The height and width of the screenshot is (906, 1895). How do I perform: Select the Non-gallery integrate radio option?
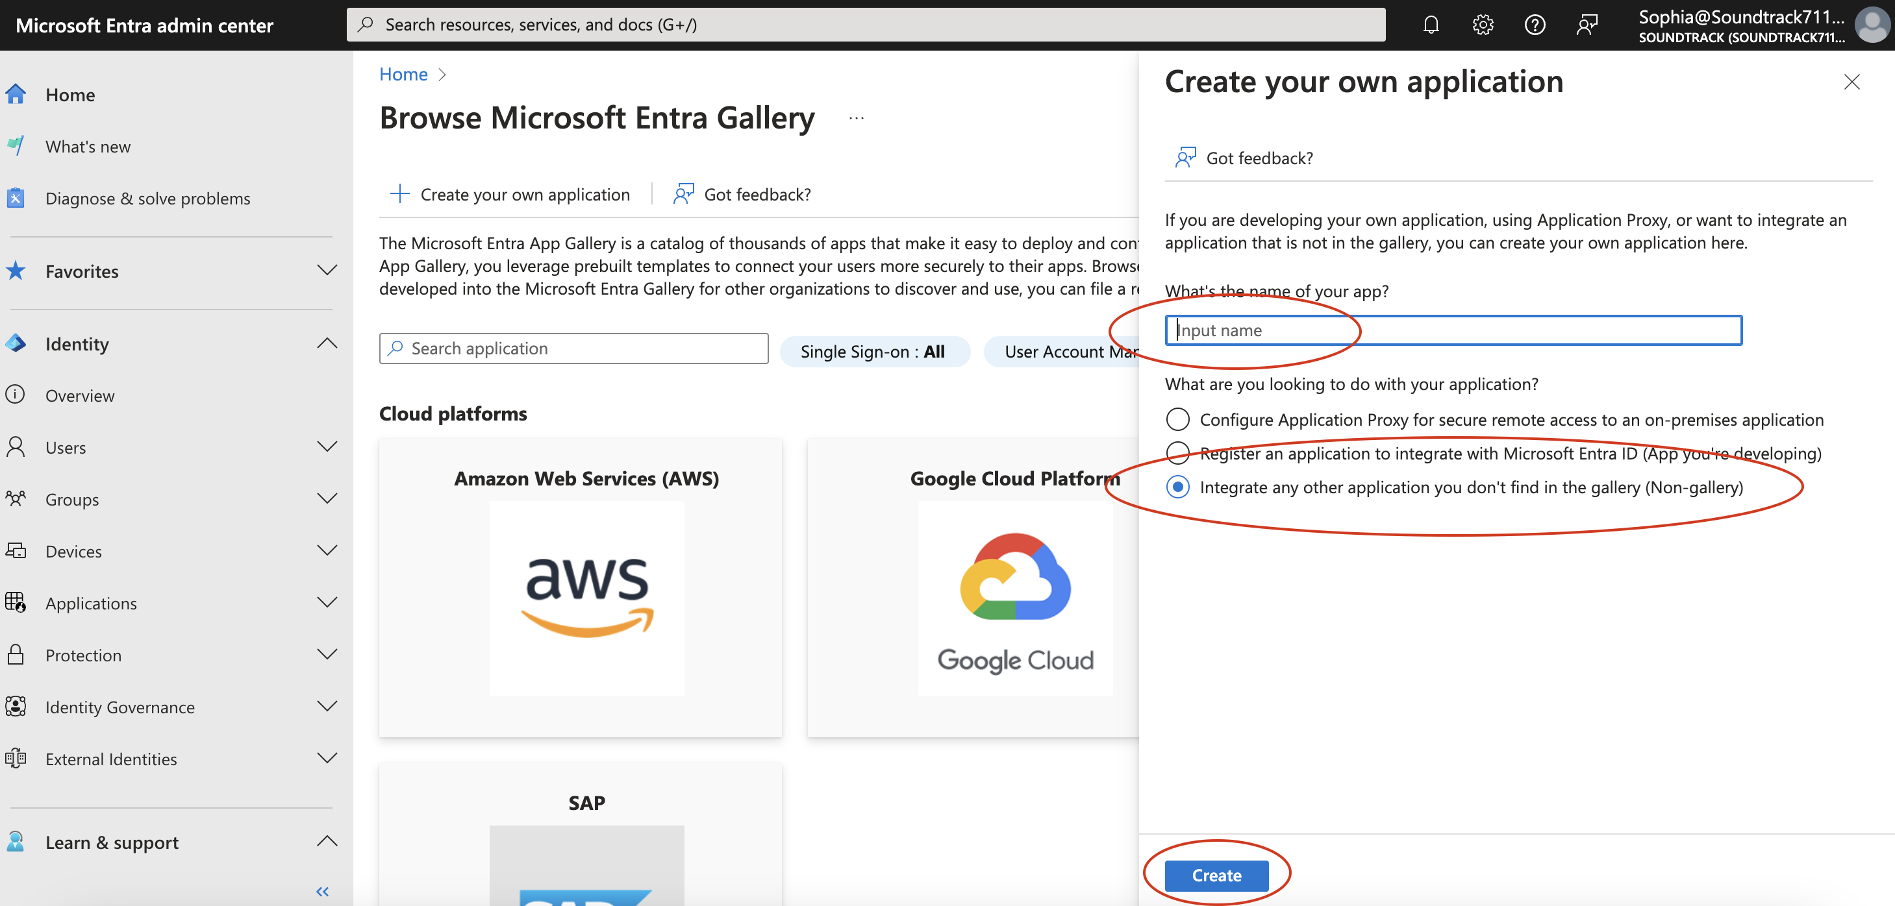[x=1178, y=487]
